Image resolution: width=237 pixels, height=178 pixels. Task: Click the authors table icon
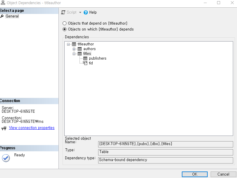coord(80,49)
